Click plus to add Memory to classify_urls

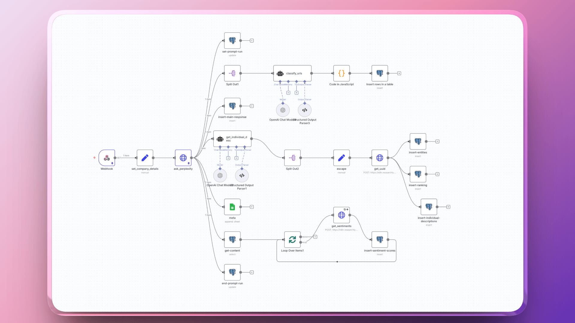[x=288, y=93]
